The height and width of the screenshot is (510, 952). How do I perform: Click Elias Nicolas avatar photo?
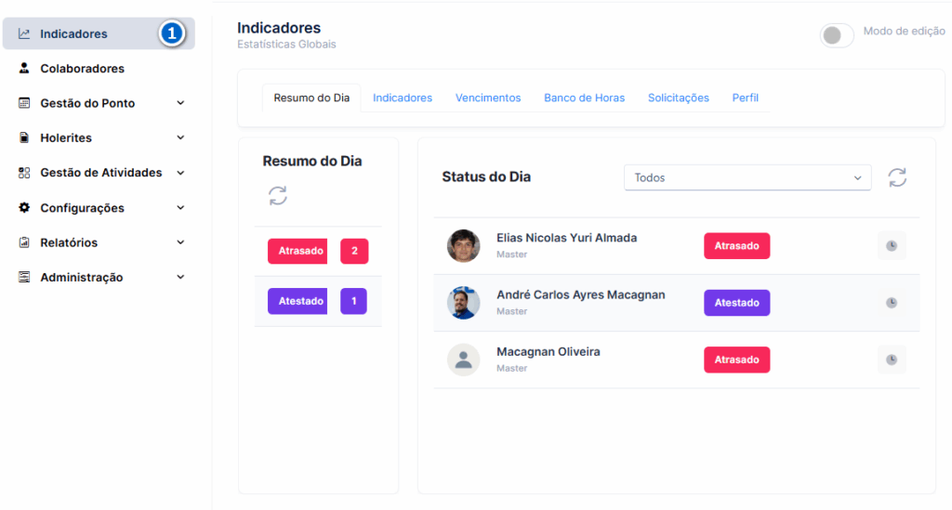coord(463,245)
